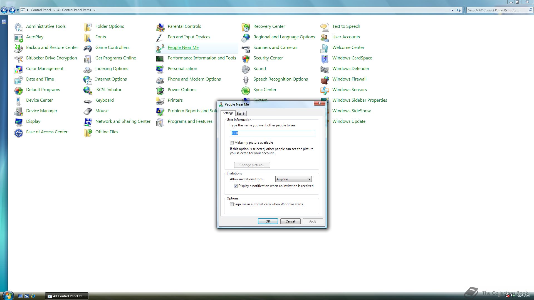Click Show Desktop in quick launch

pos(20,296)
